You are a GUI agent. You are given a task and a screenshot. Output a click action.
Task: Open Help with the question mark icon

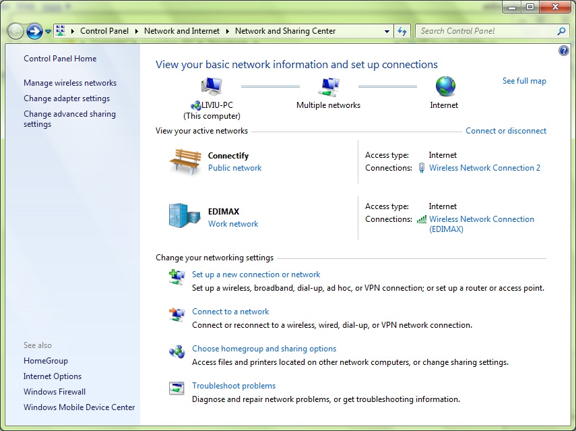click(x=563, y=51)
